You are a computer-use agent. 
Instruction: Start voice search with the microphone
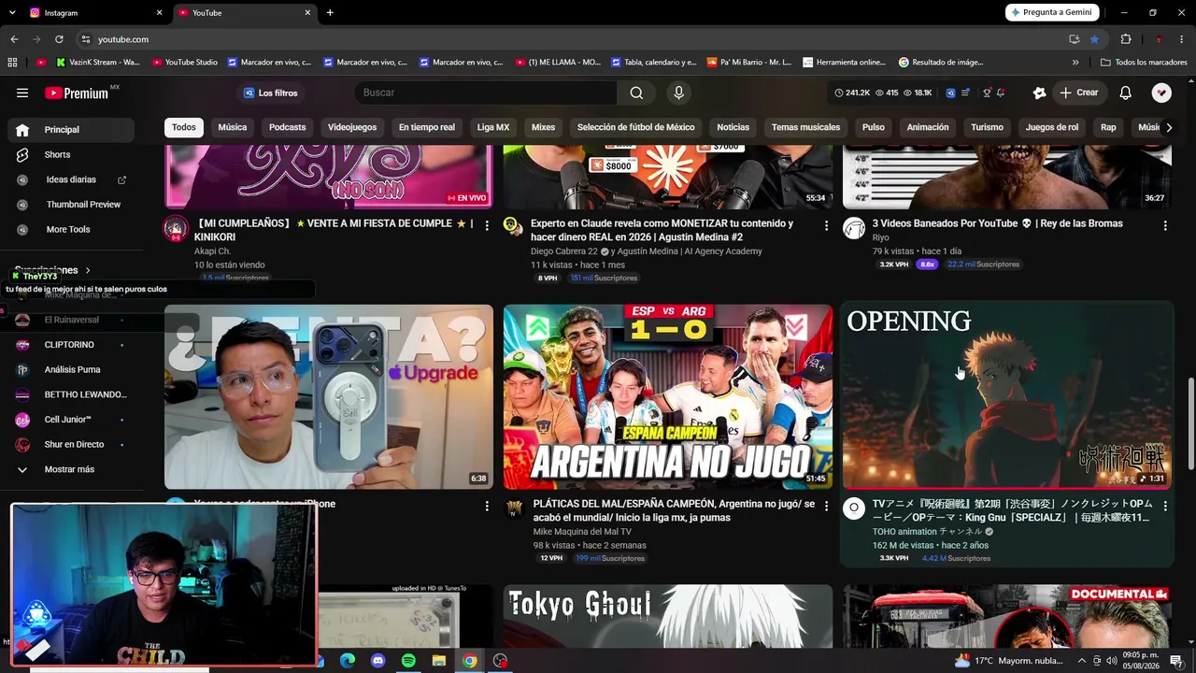(x=678, y=93)
